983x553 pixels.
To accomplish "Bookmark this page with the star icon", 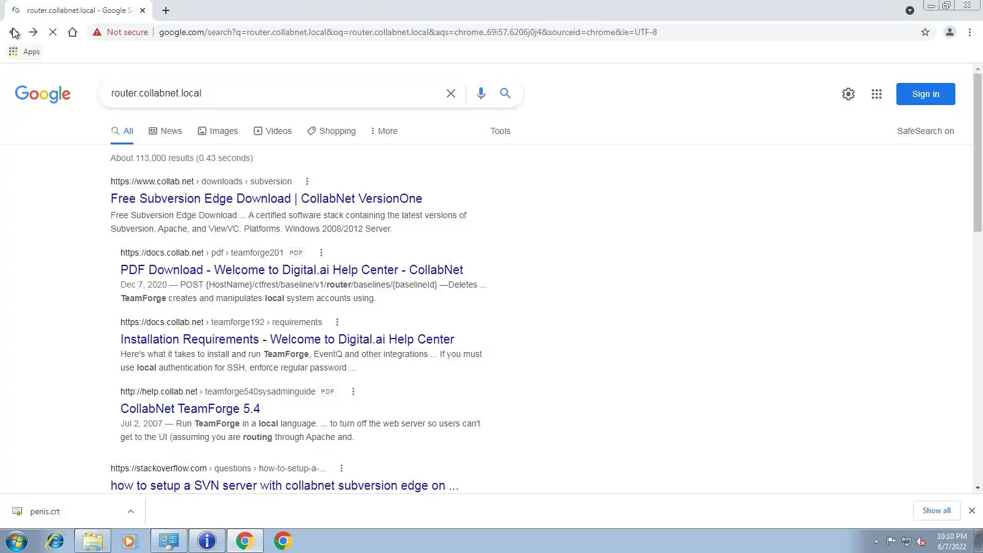I will tap(925, 32).
